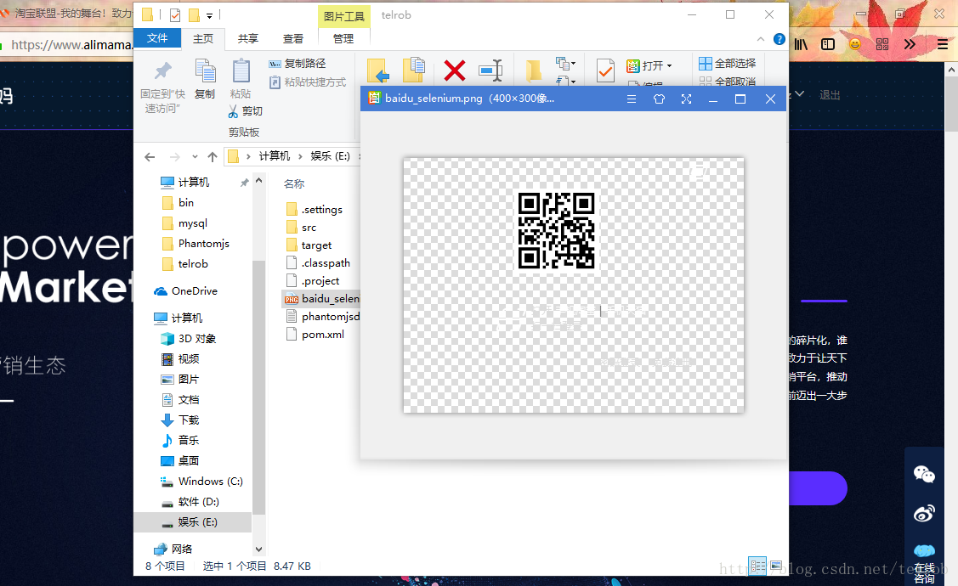Switch to the 共享 ribbon tab
This screenshot has width=958, height=586.
(x=248, y=38)
